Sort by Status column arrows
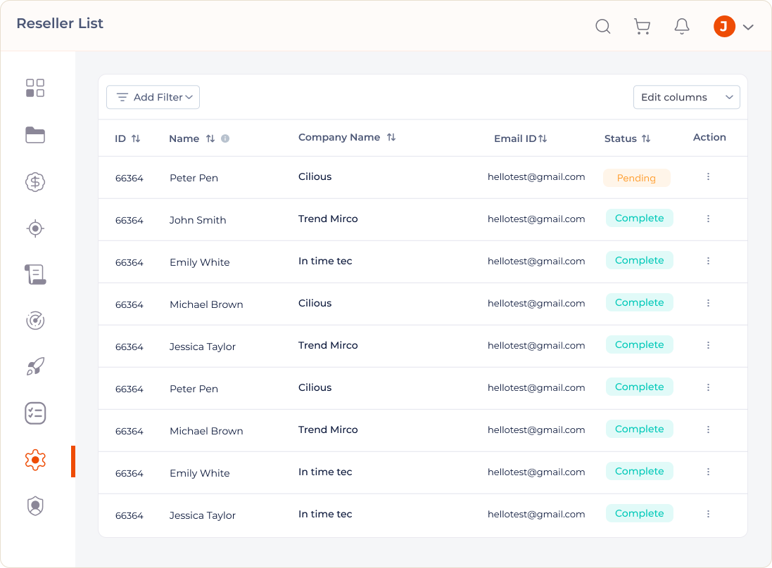This screenshot has height=568, width=772. click(x=646, y=138)
